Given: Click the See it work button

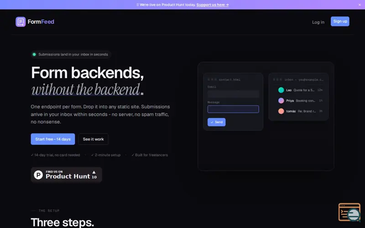Looking at the screenshot, I should pyautogui.click(x=94, y=139).
